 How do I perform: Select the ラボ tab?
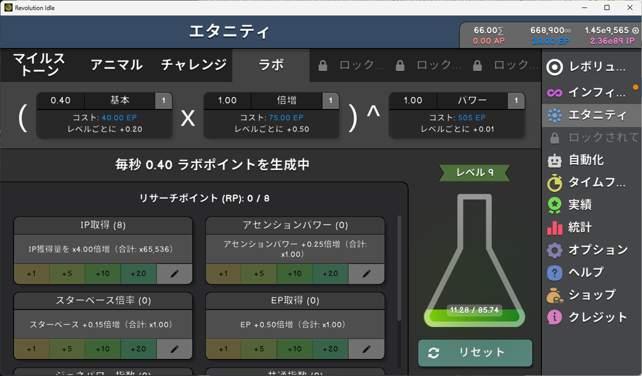tap(271, 65)
